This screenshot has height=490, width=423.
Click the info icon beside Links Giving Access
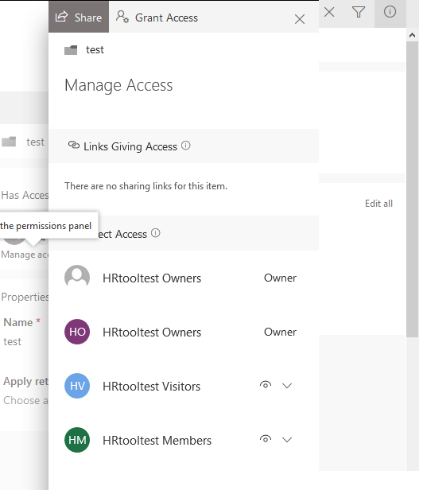[185, 146]
